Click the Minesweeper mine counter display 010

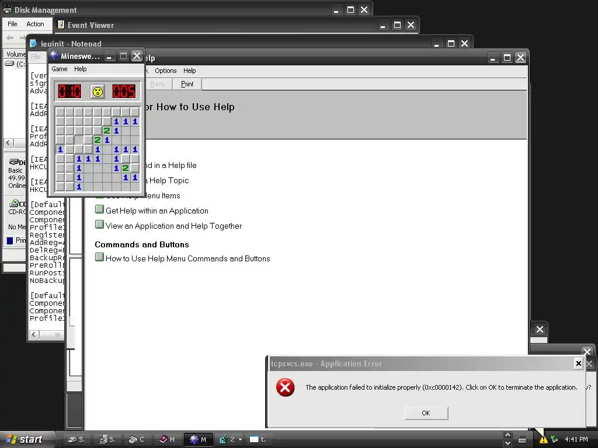tap(69, 92)
